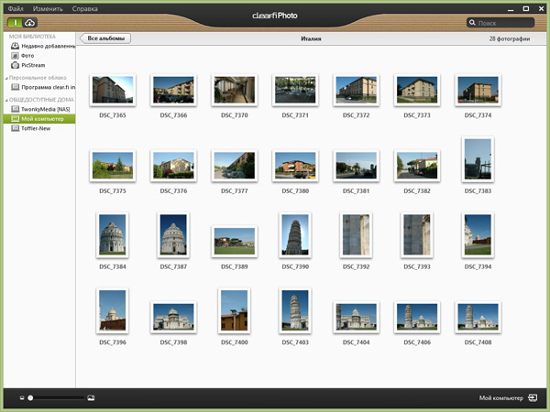Click the thumbnail zoom slider handle
This screenshot has width=550, height=412.
[x=30, y=398]
